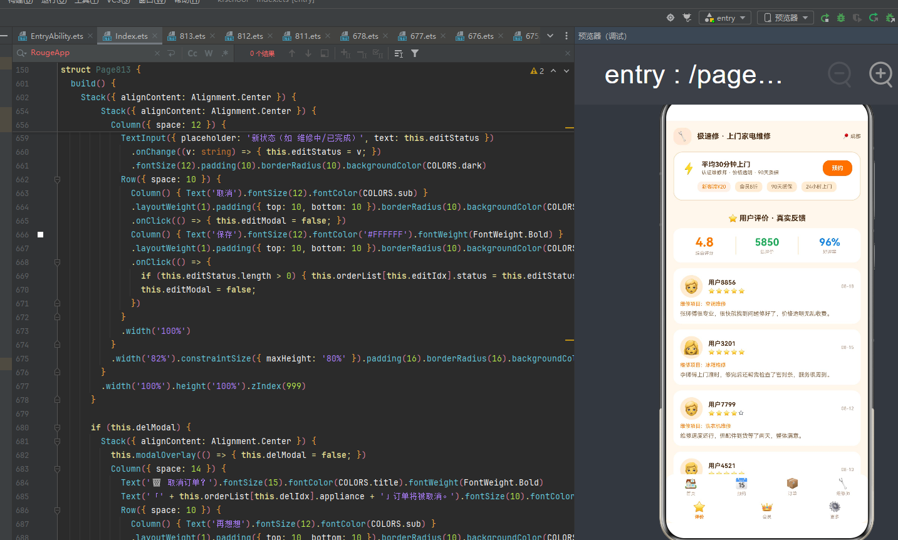Click the locate target crosshair icon
The image size is (898, 540).
pyautogui.click(x=671, y=18)
